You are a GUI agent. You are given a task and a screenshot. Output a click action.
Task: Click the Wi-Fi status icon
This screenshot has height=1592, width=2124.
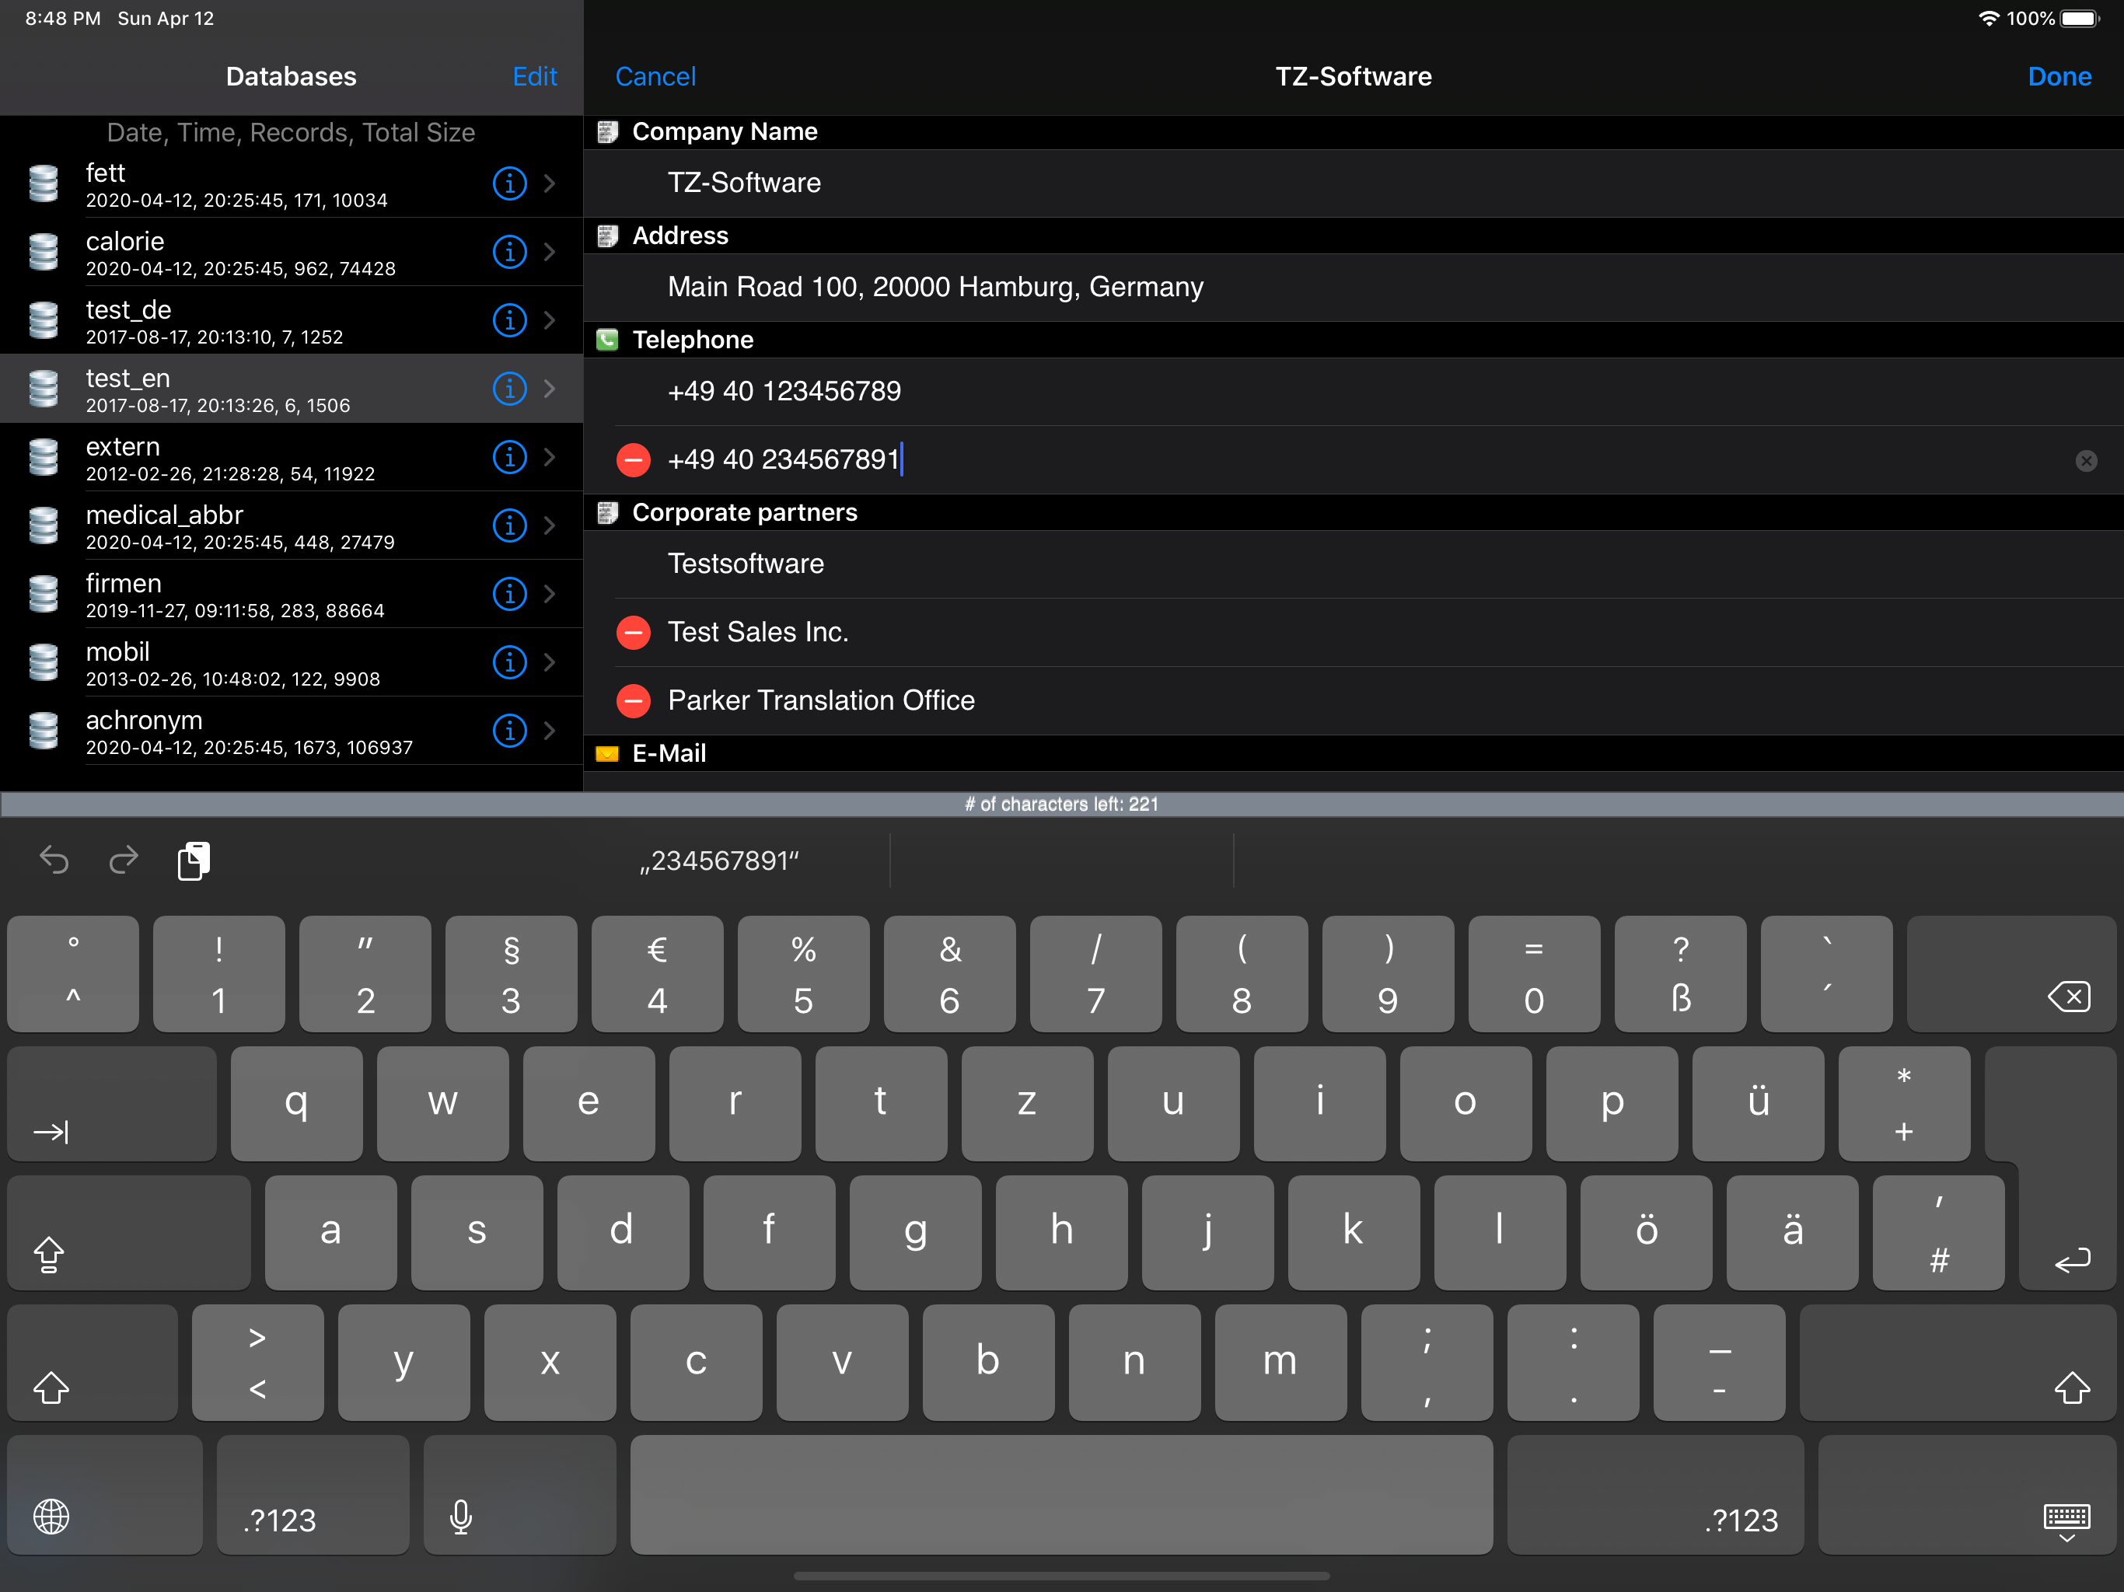(1989, 18)
